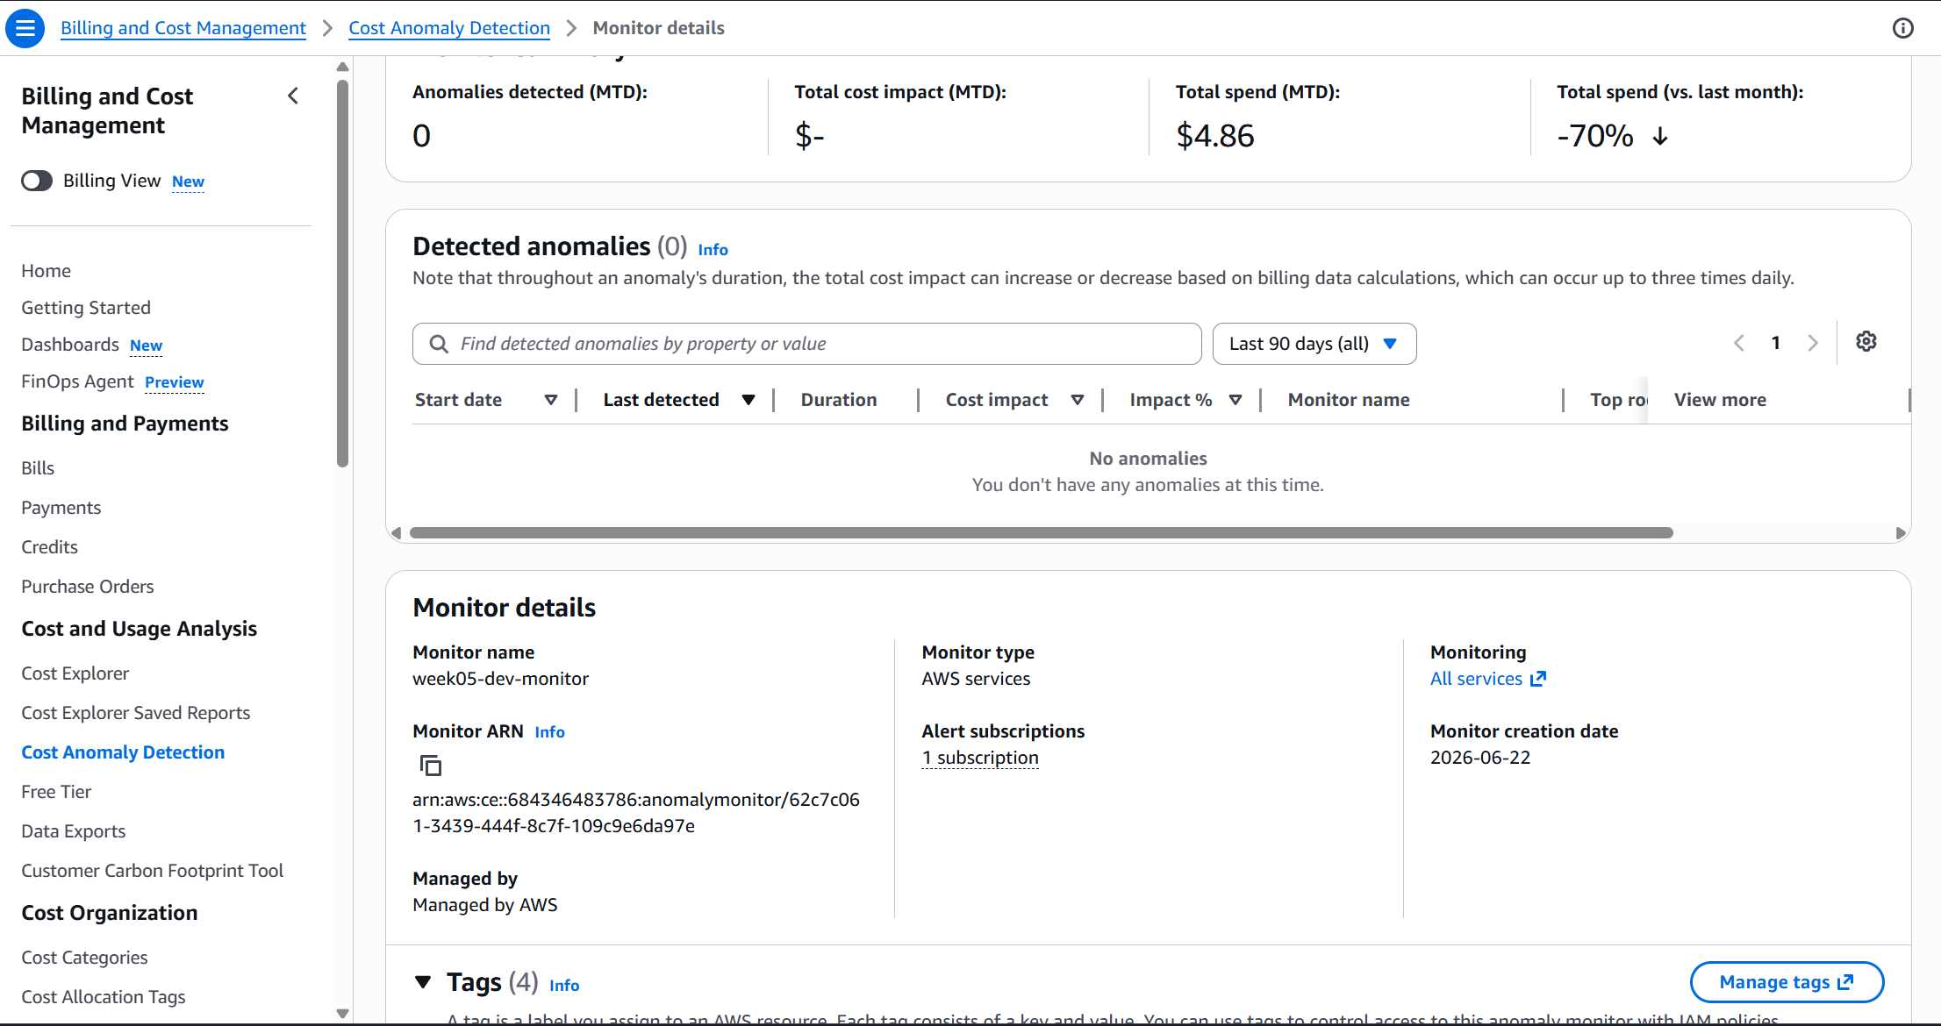Image resolution: width=1941 pixels, height=1026 pixels.
Task: Click sidebar scroll-down arrow
Action: (x=342, y=1014)
